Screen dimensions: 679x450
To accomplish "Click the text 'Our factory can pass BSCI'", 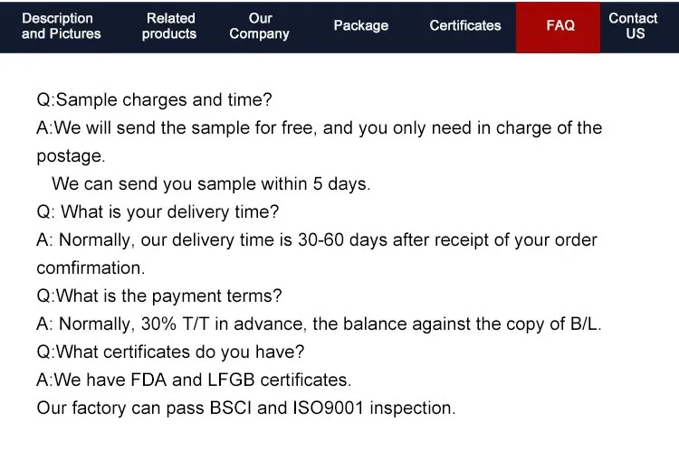I will (145, 408).
